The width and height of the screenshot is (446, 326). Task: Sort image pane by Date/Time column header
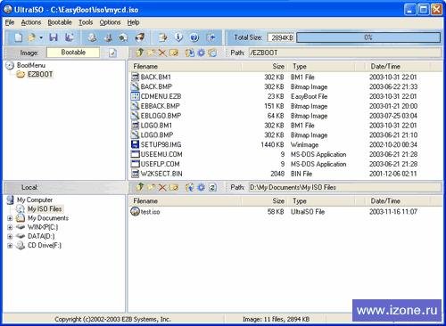(x=398, y=67)
